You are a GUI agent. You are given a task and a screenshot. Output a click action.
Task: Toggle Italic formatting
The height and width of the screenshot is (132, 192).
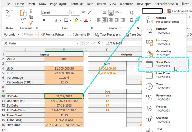50,20
